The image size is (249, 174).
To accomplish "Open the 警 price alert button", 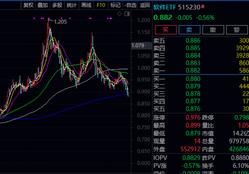I will point(237,30).
